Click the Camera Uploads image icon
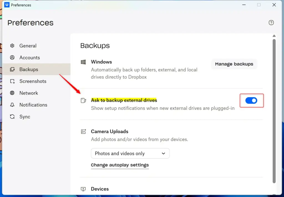 tap(83, 132)
